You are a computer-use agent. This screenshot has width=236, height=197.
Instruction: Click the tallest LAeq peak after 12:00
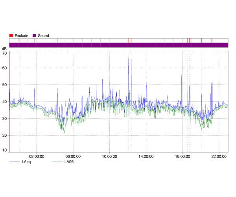coord(128,59)
